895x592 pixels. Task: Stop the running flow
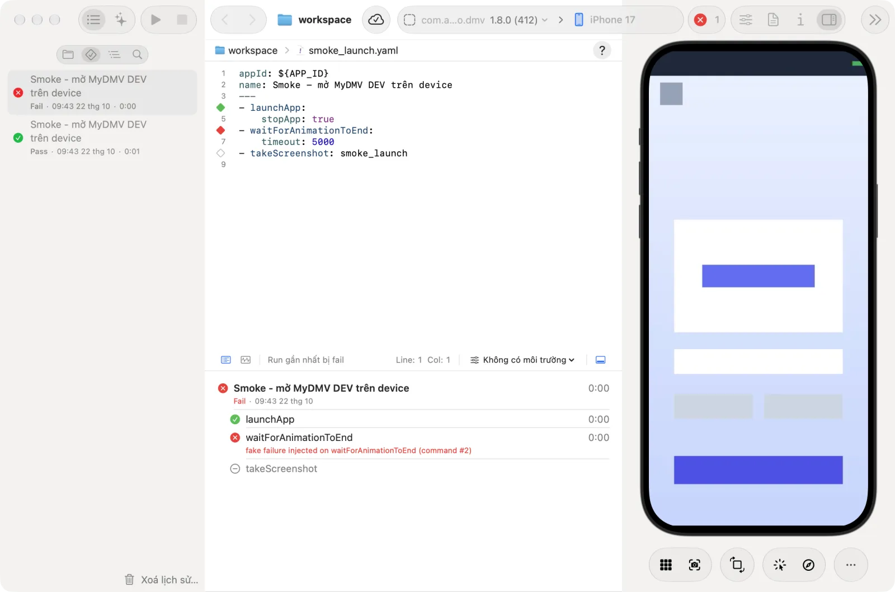[182, 20]
